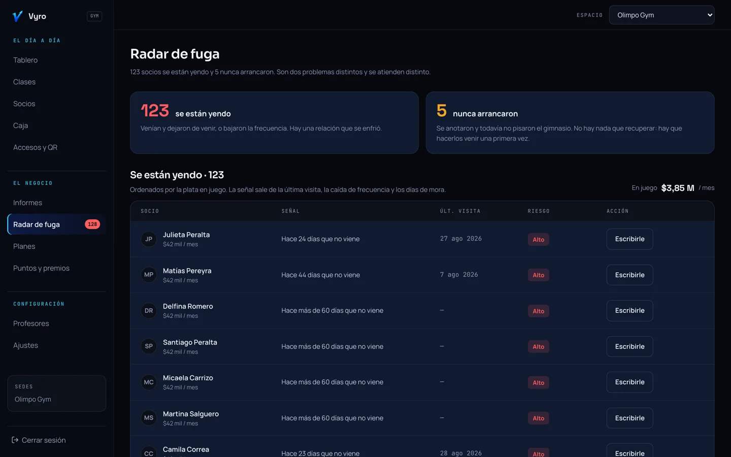
Task: Click the $3,85 M en juego amount
Action: click(x=678, y=188)
